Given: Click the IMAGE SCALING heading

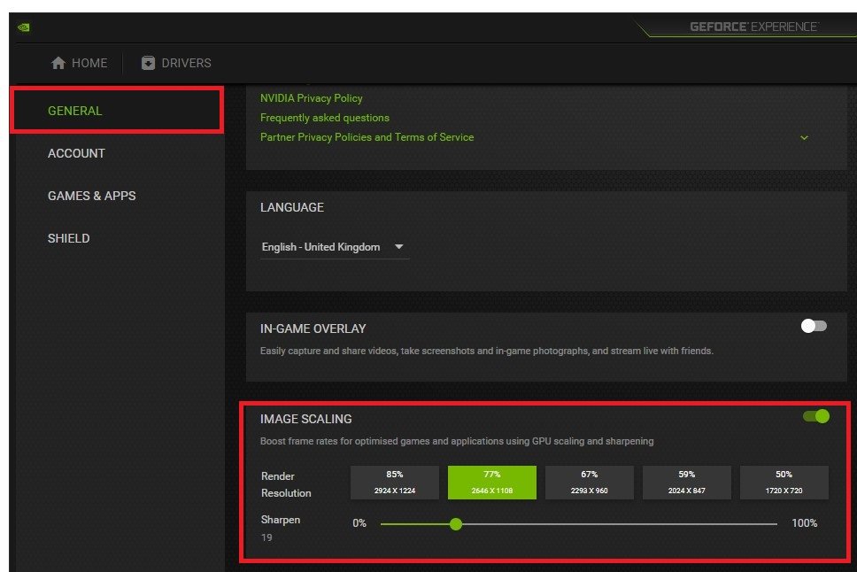Looking at the screenshot, I should pyautogui.click(x=306, y=420).
